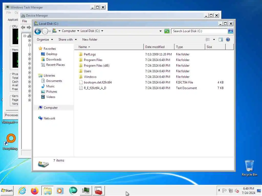The width and height of the screenshot is (262, 196).
Task: Sort files by Type column
Action: pos(190,47)
